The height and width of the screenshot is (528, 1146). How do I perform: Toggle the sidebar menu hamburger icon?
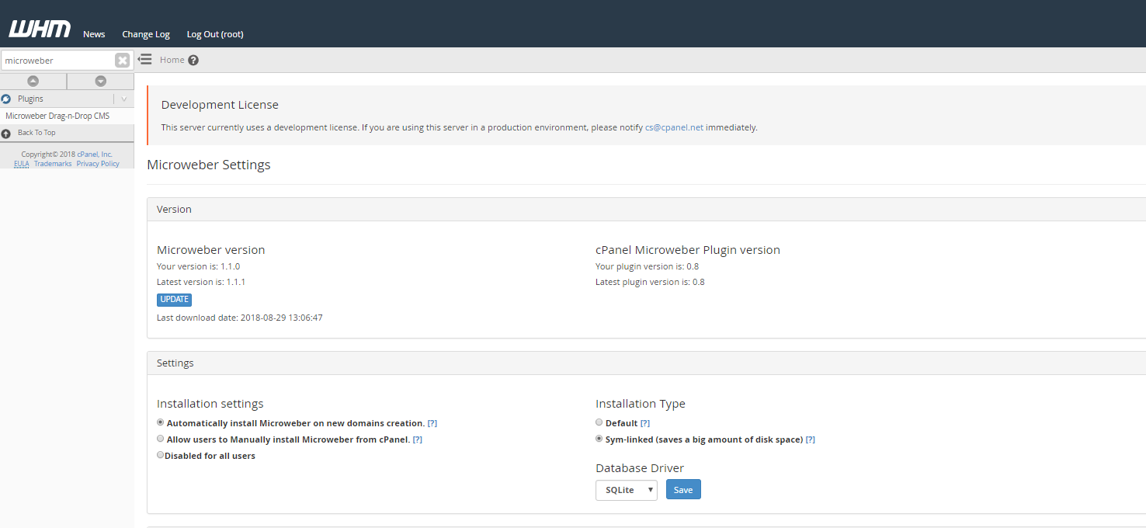(144, 59)
